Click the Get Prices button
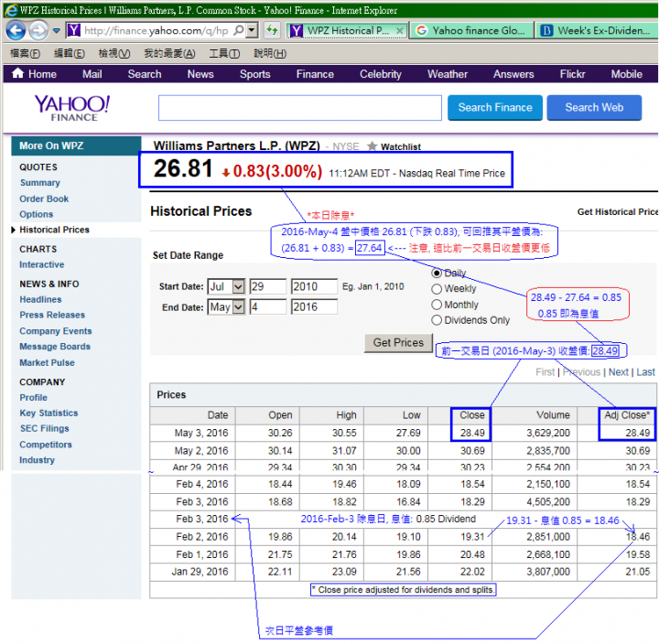This screenshot has height=644, width=659. [x=398, y=343]
